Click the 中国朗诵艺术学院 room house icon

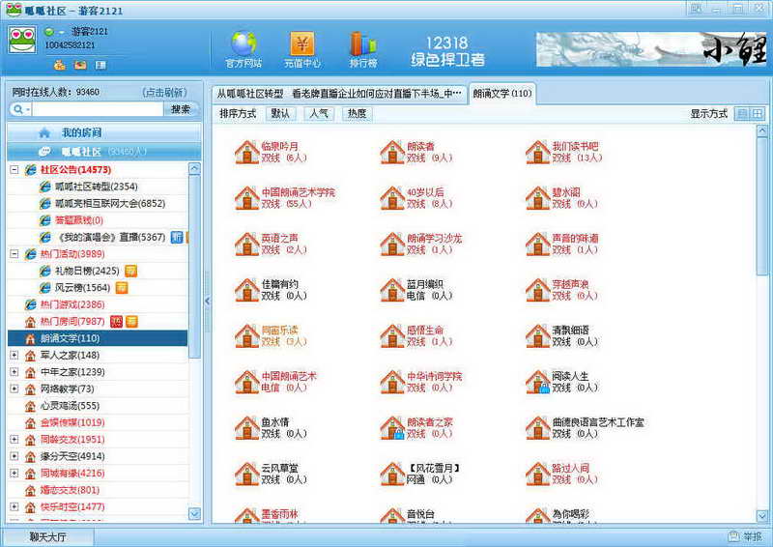click(x=246, y=198)
